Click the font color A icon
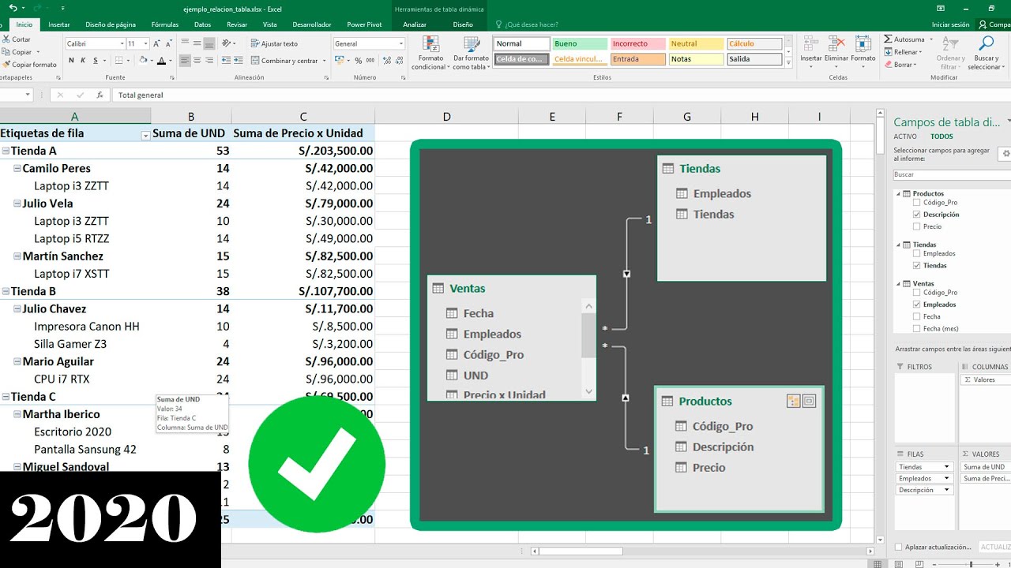This screenshot has height=568, width=1011. point(161,61)
